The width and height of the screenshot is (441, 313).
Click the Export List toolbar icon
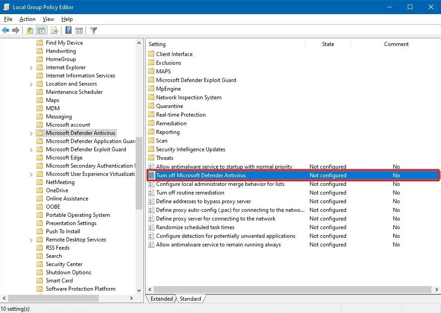(55, 30)
